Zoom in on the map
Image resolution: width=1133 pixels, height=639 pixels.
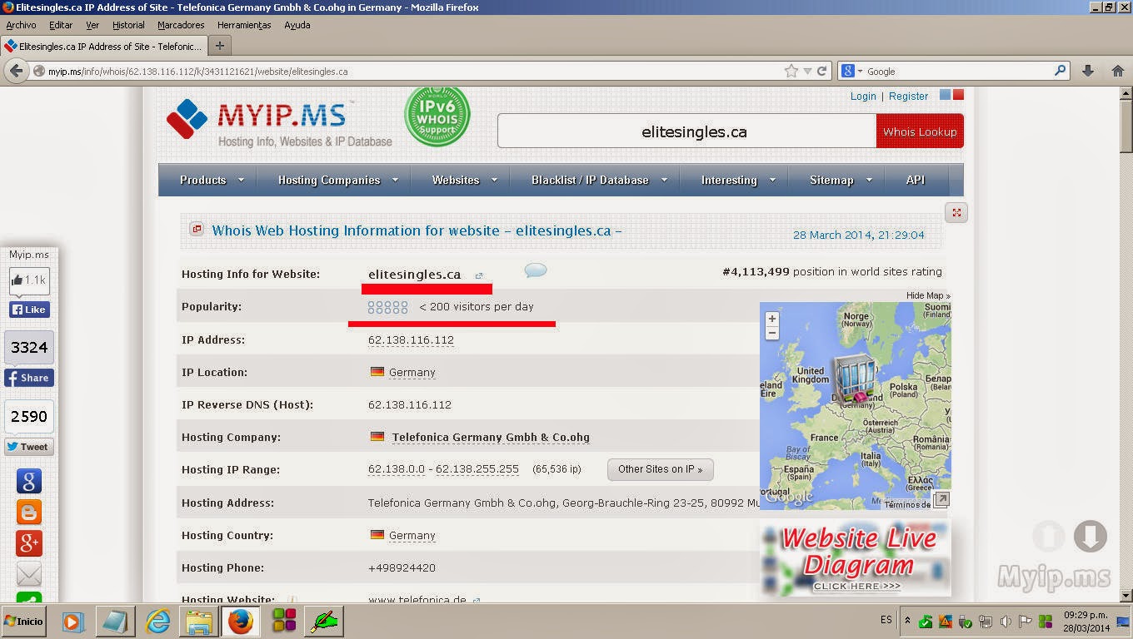pyautogui.click(x=772, y=319)
